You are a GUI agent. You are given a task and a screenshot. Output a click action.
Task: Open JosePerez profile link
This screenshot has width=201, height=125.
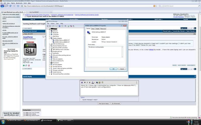[28, 37]
